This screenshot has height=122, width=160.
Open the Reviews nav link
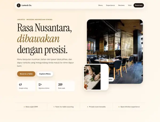pyautogui.click(x=121, y=5)
